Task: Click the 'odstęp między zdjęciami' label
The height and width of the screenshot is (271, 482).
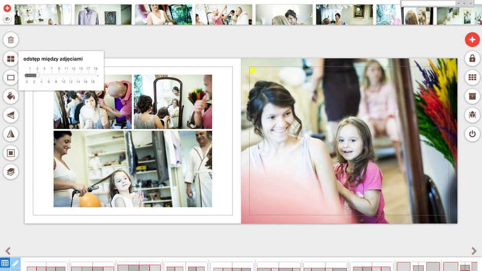Action: [53, 59]
